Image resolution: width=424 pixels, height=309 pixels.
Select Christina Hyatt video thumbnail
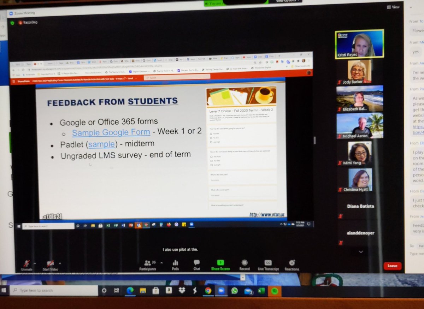360,180
